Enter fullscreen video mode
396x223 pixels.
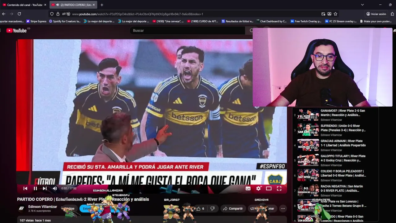tap(279, 188)
